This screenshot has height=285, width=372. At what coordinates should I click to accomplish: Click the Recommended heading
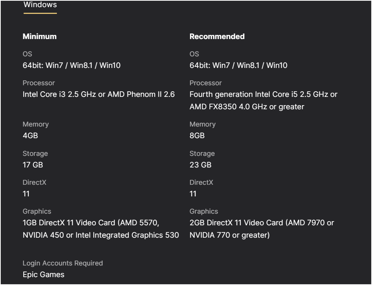tap(217, 36)
